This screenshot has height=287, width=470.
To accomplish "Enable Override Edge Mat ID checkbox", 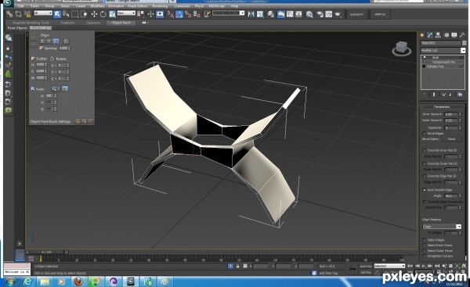I will [425, 176].
